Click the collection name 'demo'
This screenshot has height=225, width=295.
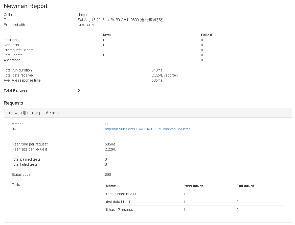pyautogui.click(x=82, y=15)
